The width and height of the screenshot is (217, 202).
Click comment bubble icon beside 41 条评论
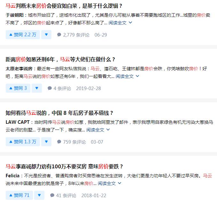[52, 195]
